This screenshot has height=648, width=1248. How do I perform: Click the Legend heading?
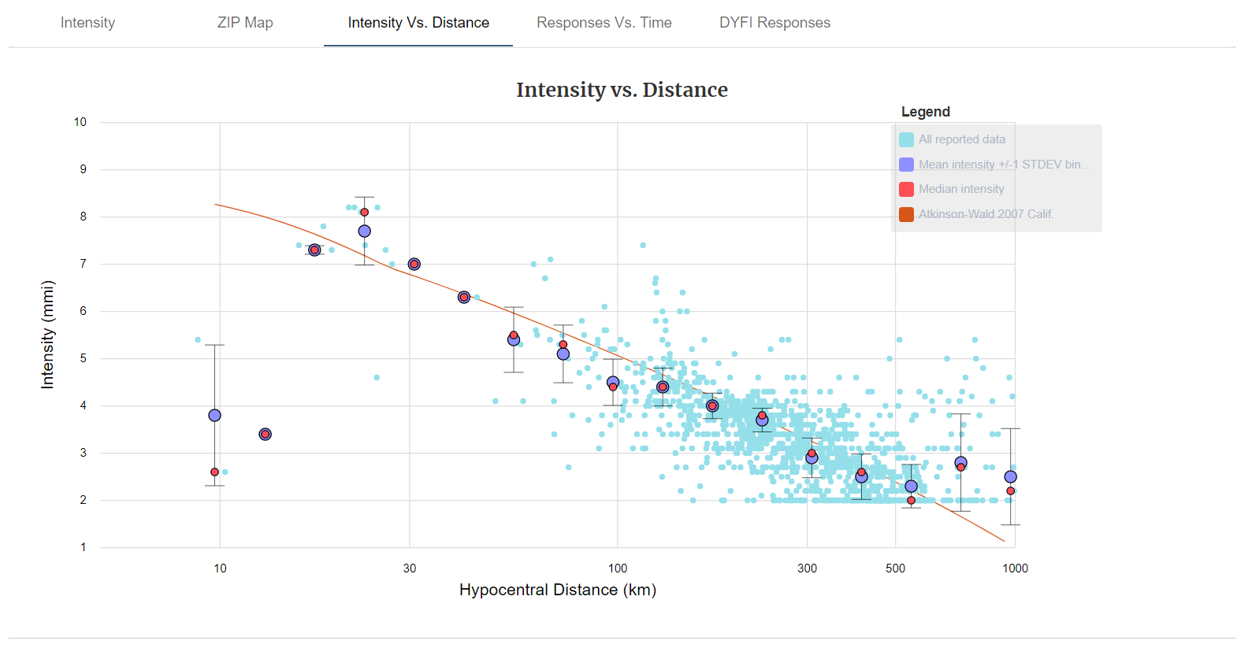[925, 112]
